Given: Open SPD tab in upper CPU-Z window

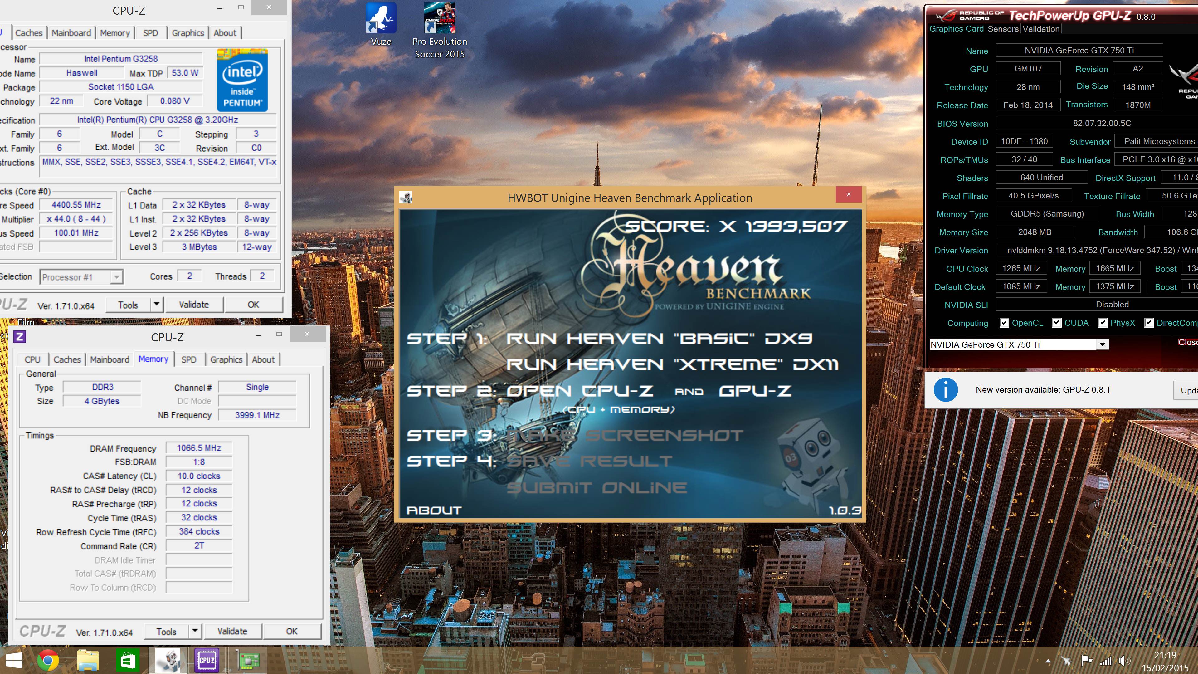Looking at the screenshot, I should coord(150,32).
